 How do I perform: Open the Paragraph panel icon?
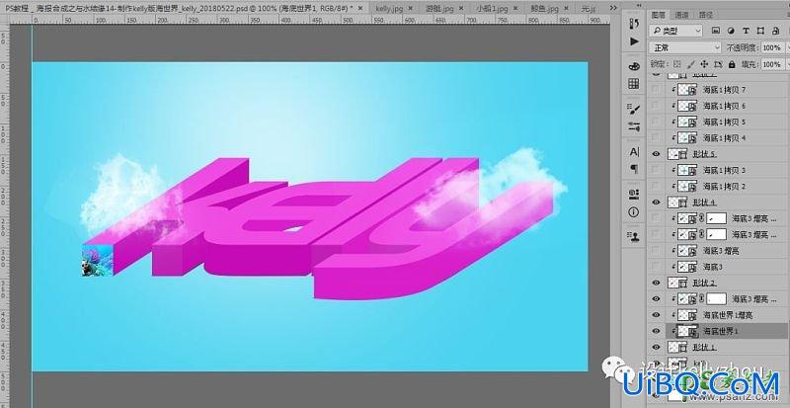pyautogui.click(x=634, y=169)
